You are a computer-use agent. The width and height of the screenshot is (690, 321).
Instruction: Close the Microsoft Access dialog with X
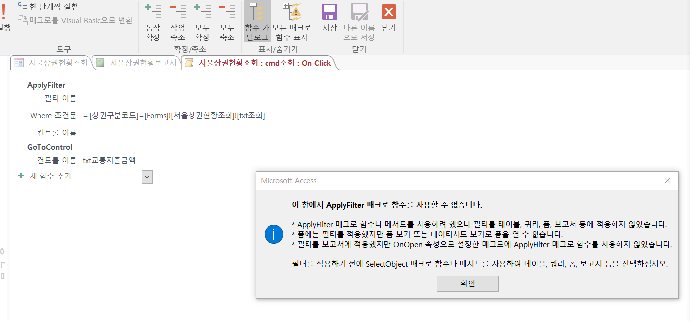click(668, 181)
